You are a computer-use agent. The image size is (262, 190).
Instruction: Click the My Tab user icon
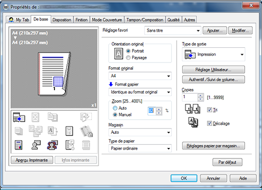pos(11,20)
